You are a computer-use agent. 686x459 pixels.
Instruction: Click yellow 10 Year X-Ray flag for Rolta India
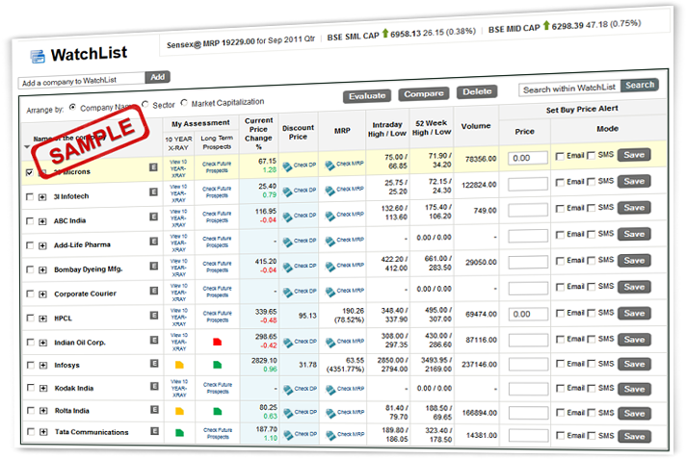[179, 411]
